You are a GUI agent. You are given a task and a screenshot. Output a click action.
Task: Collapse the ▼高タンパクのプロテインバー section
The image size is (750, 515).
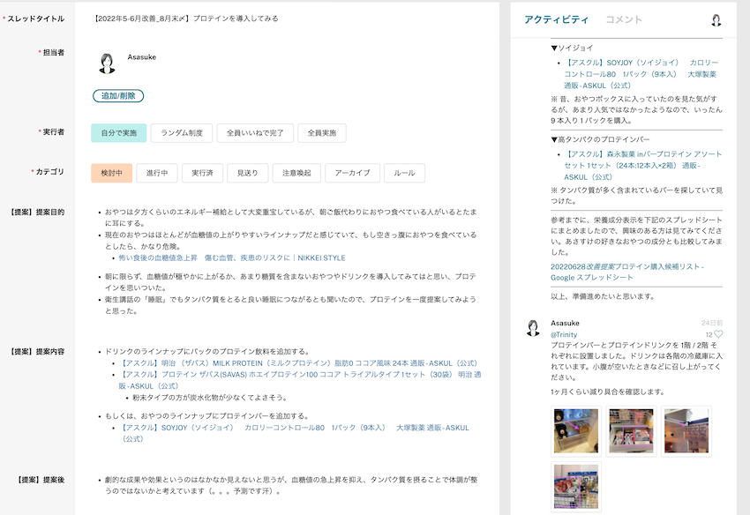click(x=600, y=138)
